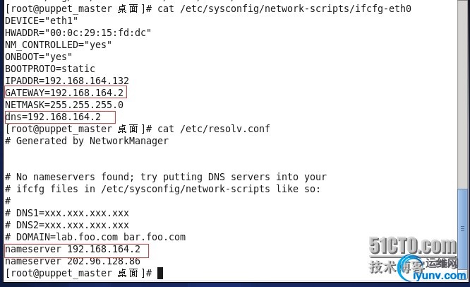The image size is (470, 287).
Task: Click the empty scrollbar track above thumb
Action: tap(462, 94)
